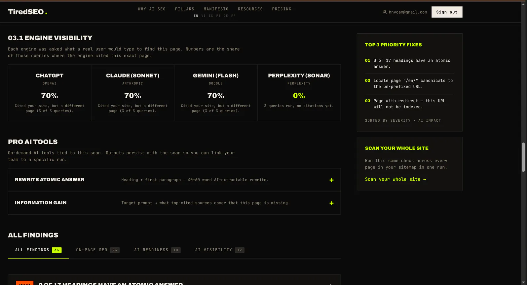Click the Sign out button
The height and width of the screenshot is (285, 527).
[x=447, y=12]
